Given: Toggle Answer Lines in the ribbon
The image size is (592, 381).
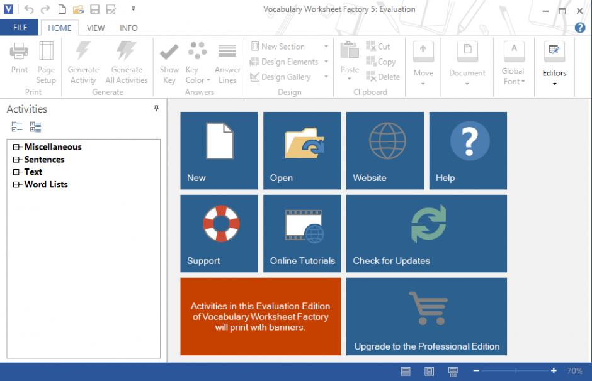Looking at the screenshot, I should [x=227, y=63].
